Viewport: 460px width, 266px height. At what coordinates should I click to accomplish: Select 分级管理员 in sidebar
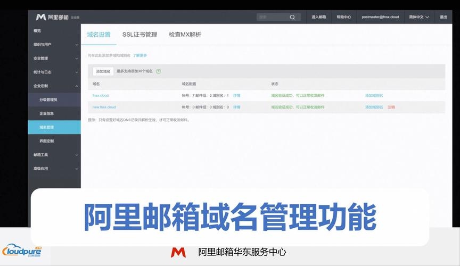[x=54, y=99]
